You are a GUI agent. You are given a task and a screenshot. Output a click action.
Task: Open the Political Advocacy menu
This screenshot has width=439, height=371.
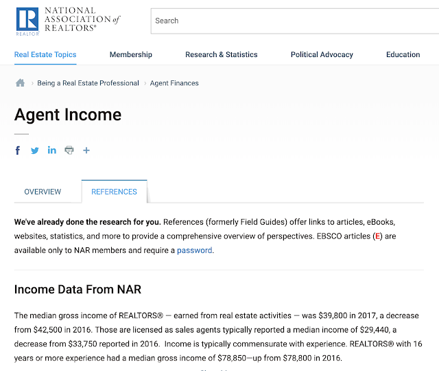tap(322, 54)
